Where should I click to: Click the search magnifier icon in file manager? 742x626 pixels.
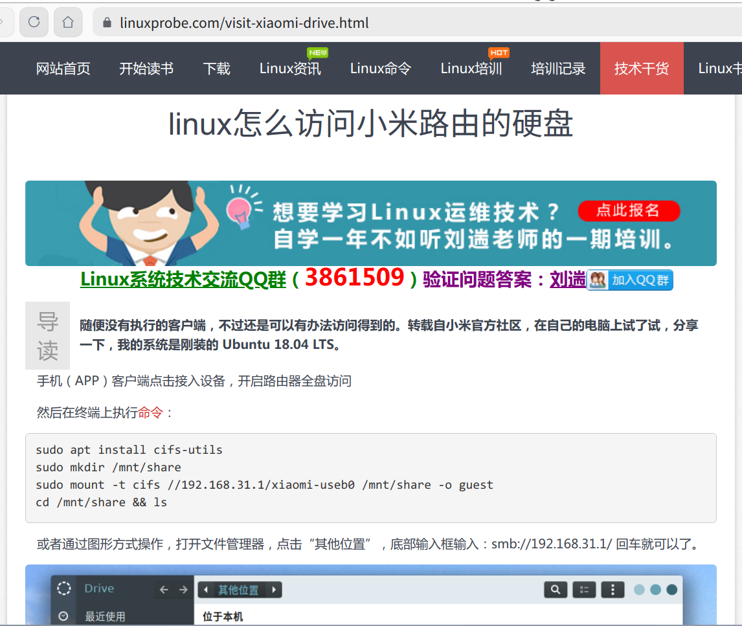[x=556, y=590]
